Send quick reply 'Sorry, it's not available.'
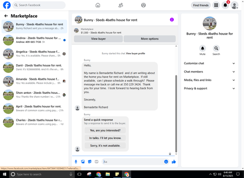The width and height of the screenshot is (244, 178). 105,145
